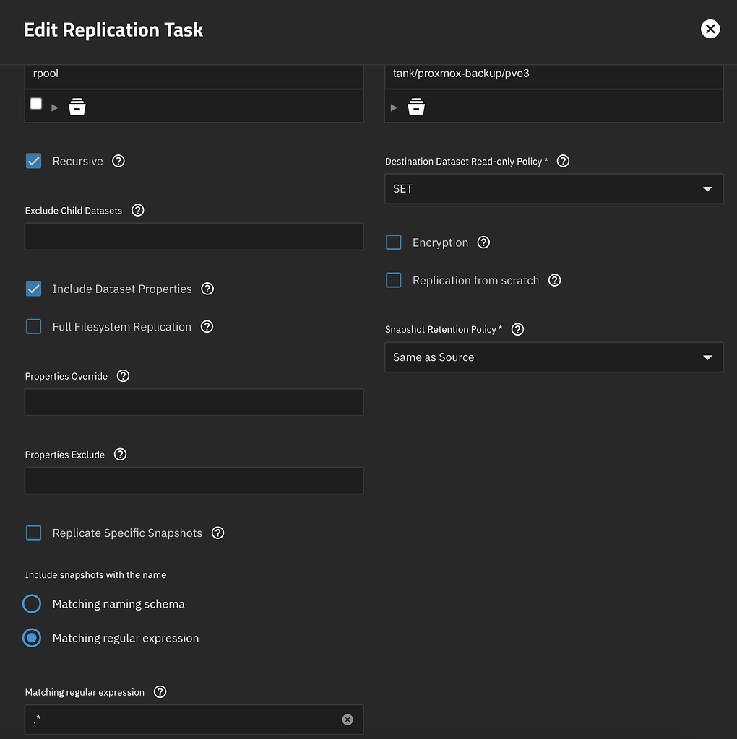Uncheck the Recursive checkbox
737x739 pixels.
point(33,161)
